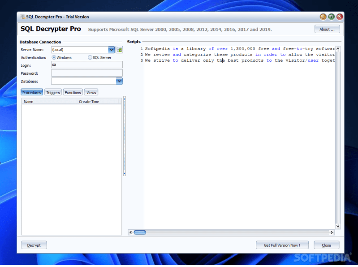358x267 pixels.
Task: Click the horizontal scrollbar right arrow
Action: (x=332, y=233)
